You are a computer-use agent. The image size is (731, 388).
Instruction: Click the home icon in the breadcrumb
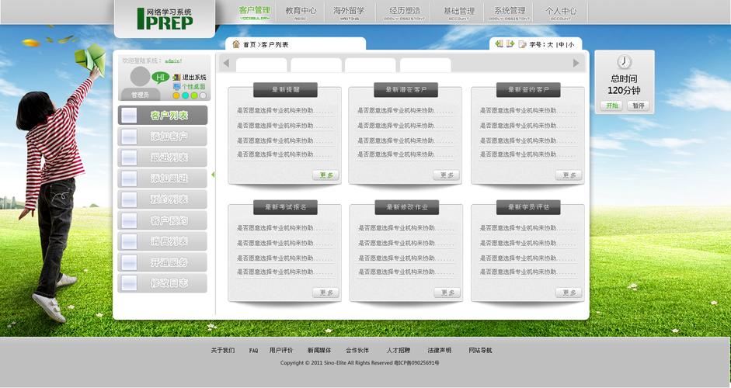pos(236,44)
